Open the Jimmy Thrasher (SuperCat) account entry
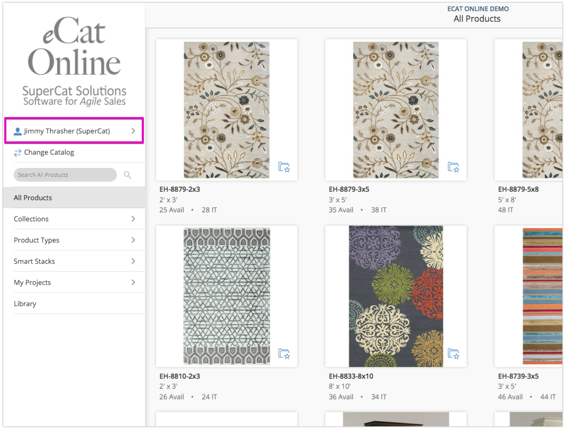 (74, 131)
